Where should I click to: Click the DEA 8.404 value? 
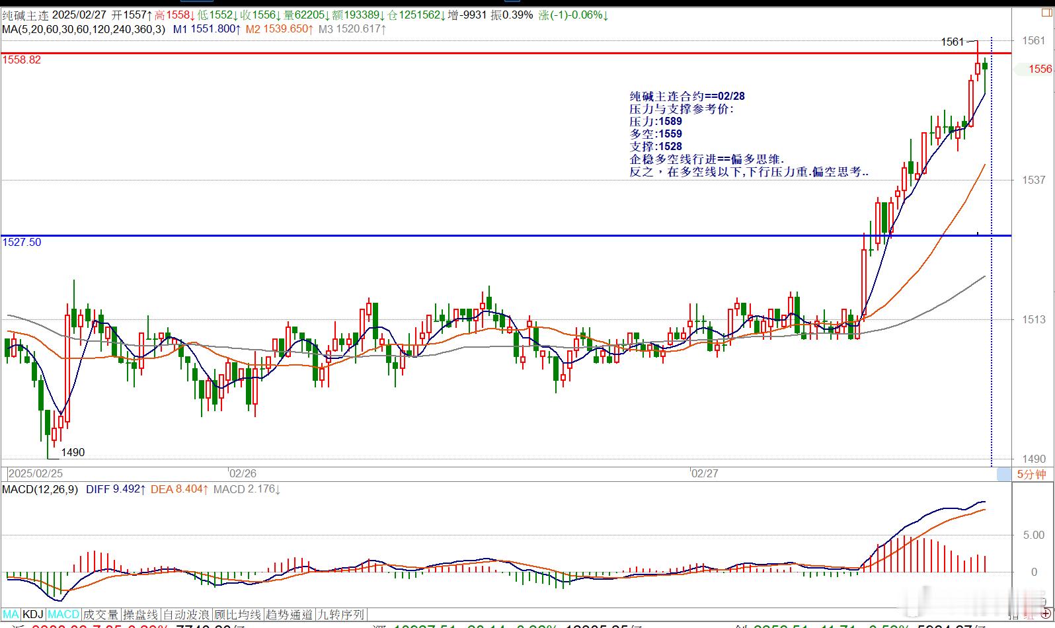coord(180,489)
